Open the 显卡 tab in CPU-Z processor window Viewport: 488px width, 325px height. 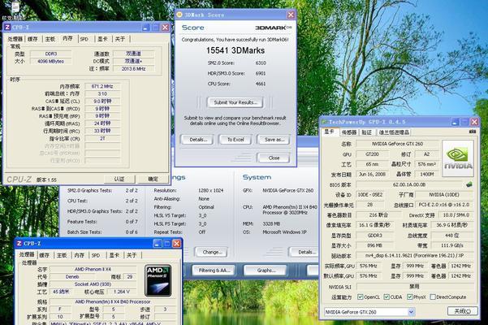114,255
